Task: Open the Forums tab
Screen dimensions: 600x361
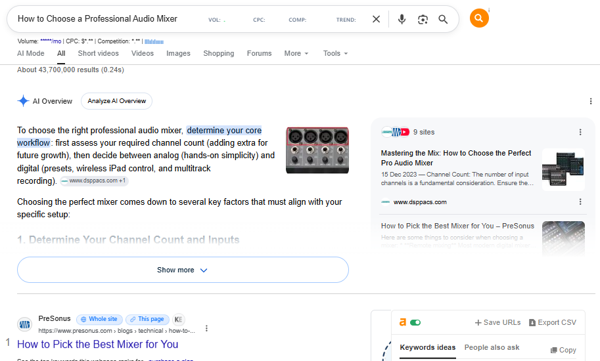Action: click(259, 53)
